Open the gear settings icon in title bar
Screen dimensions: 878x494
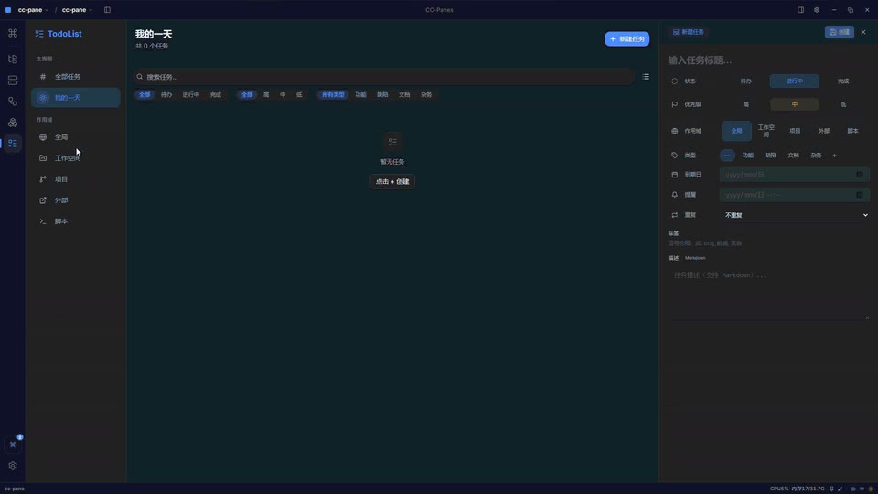click(x=817, y=10)
